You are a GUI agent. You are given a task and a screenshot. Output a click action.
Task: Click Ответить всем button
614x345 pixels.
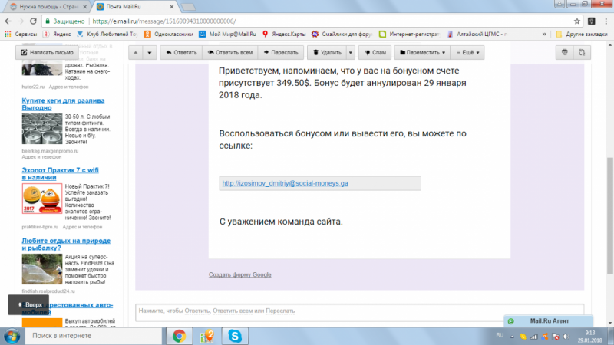229,52
